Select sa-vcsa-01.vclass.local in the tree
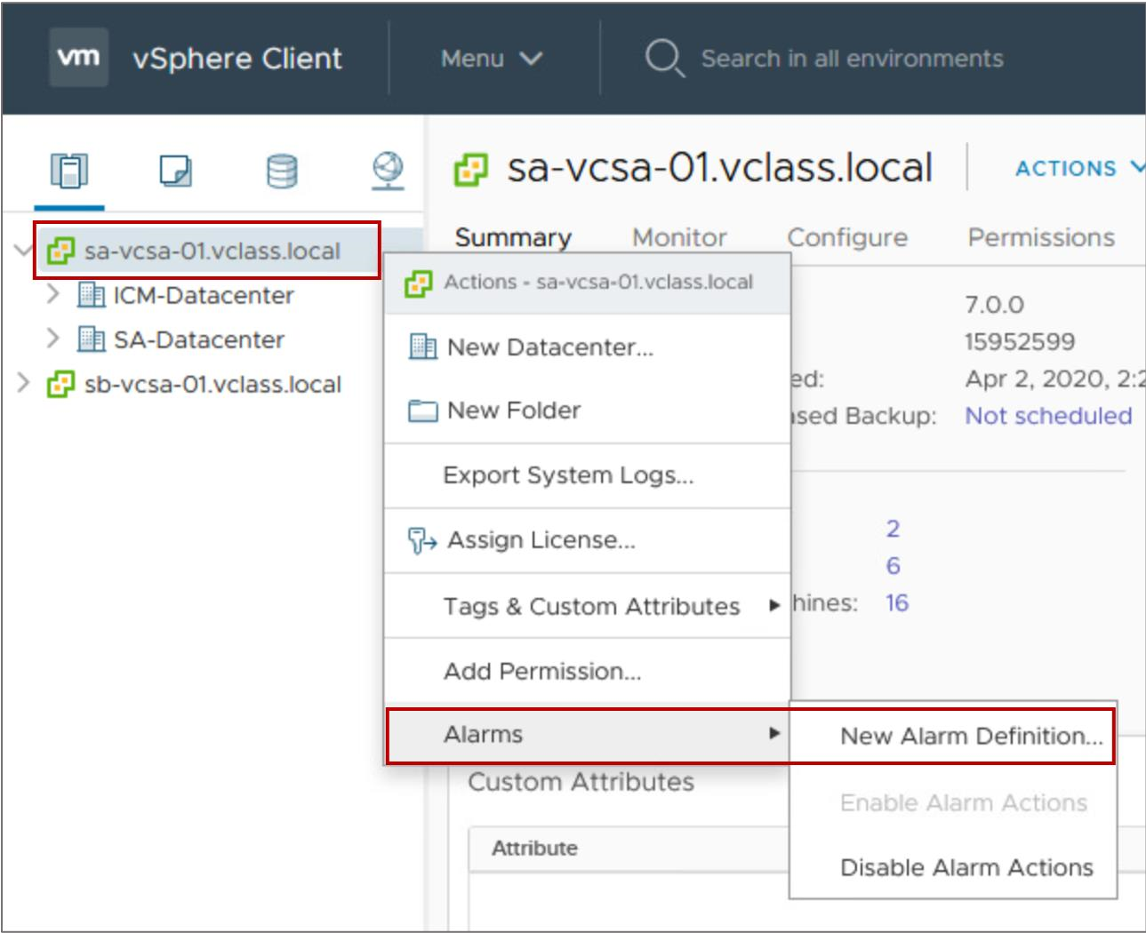 pos(212,251)
